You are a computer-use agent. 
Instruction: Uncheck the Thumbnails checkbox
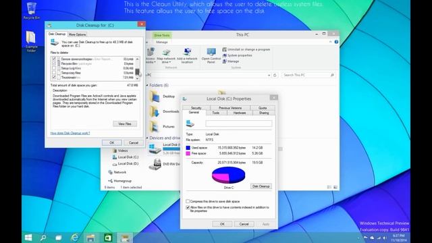[54, 78]
